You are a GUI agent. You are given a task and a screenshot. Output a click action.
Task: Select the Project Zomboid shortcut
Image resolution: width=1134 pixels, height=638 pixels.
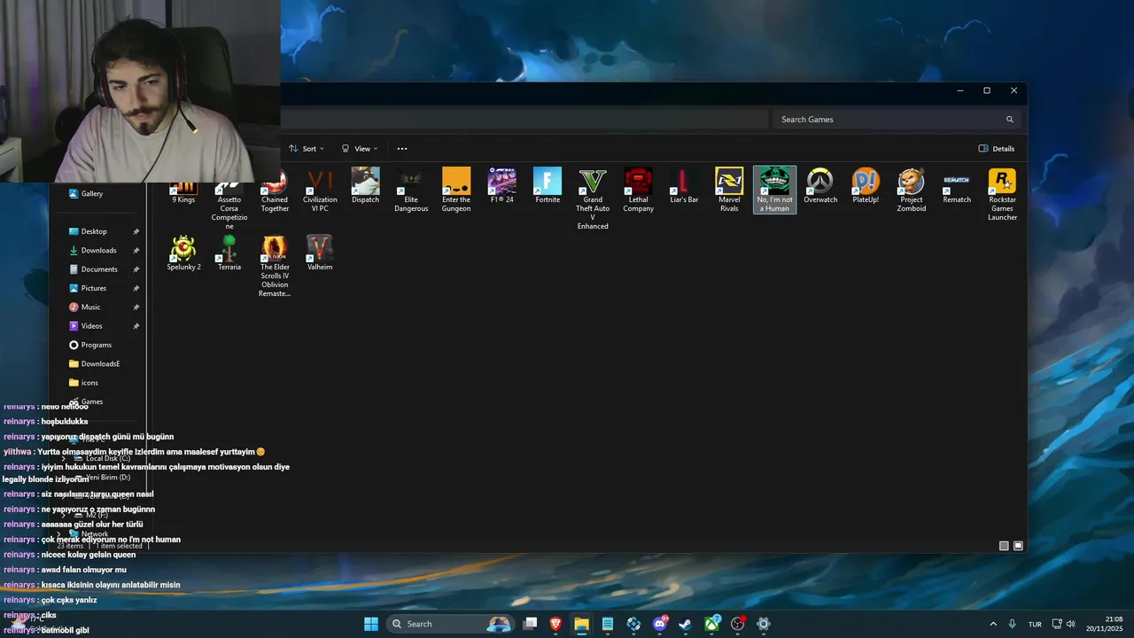coord(912,191)
